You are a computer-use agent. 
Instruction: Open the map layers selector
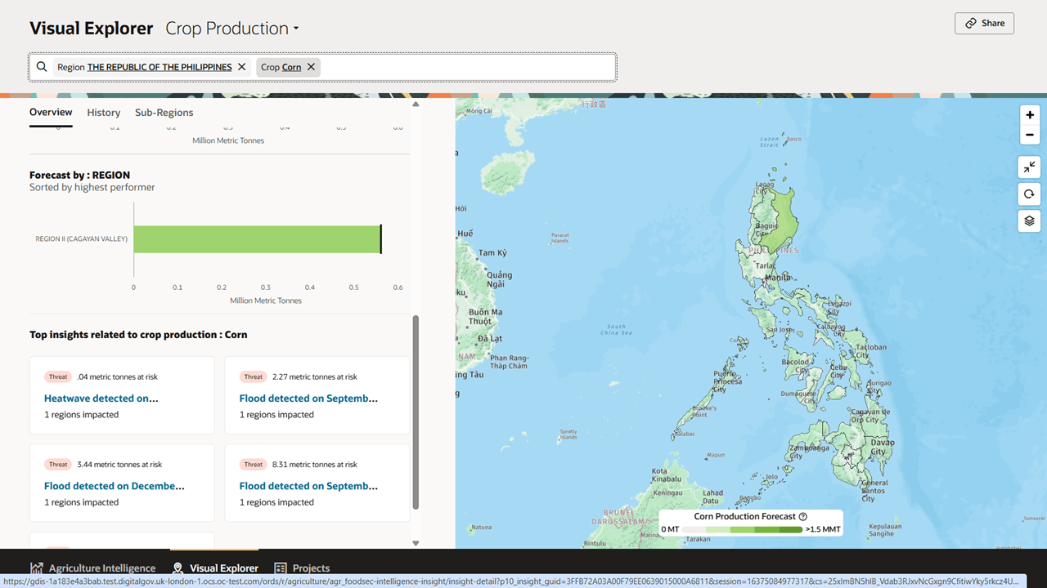coord(1029,220)
